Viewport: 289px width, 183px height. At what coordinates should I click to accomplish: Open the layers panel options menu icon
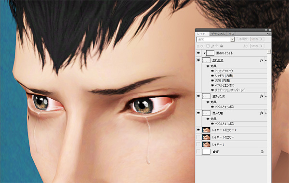(x=269, y=34)
